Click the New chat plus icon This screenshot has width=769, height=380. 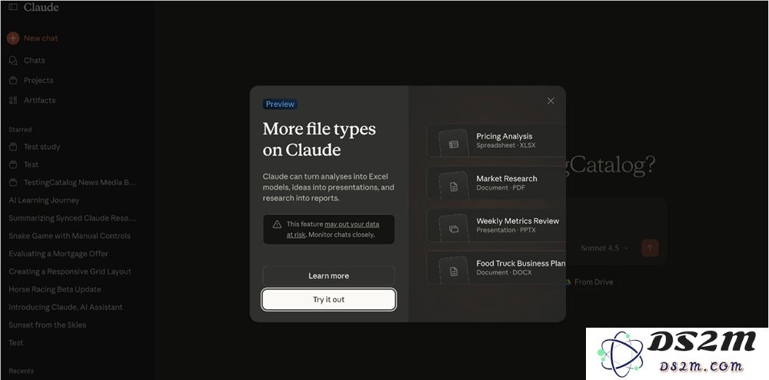pos(13,38)
